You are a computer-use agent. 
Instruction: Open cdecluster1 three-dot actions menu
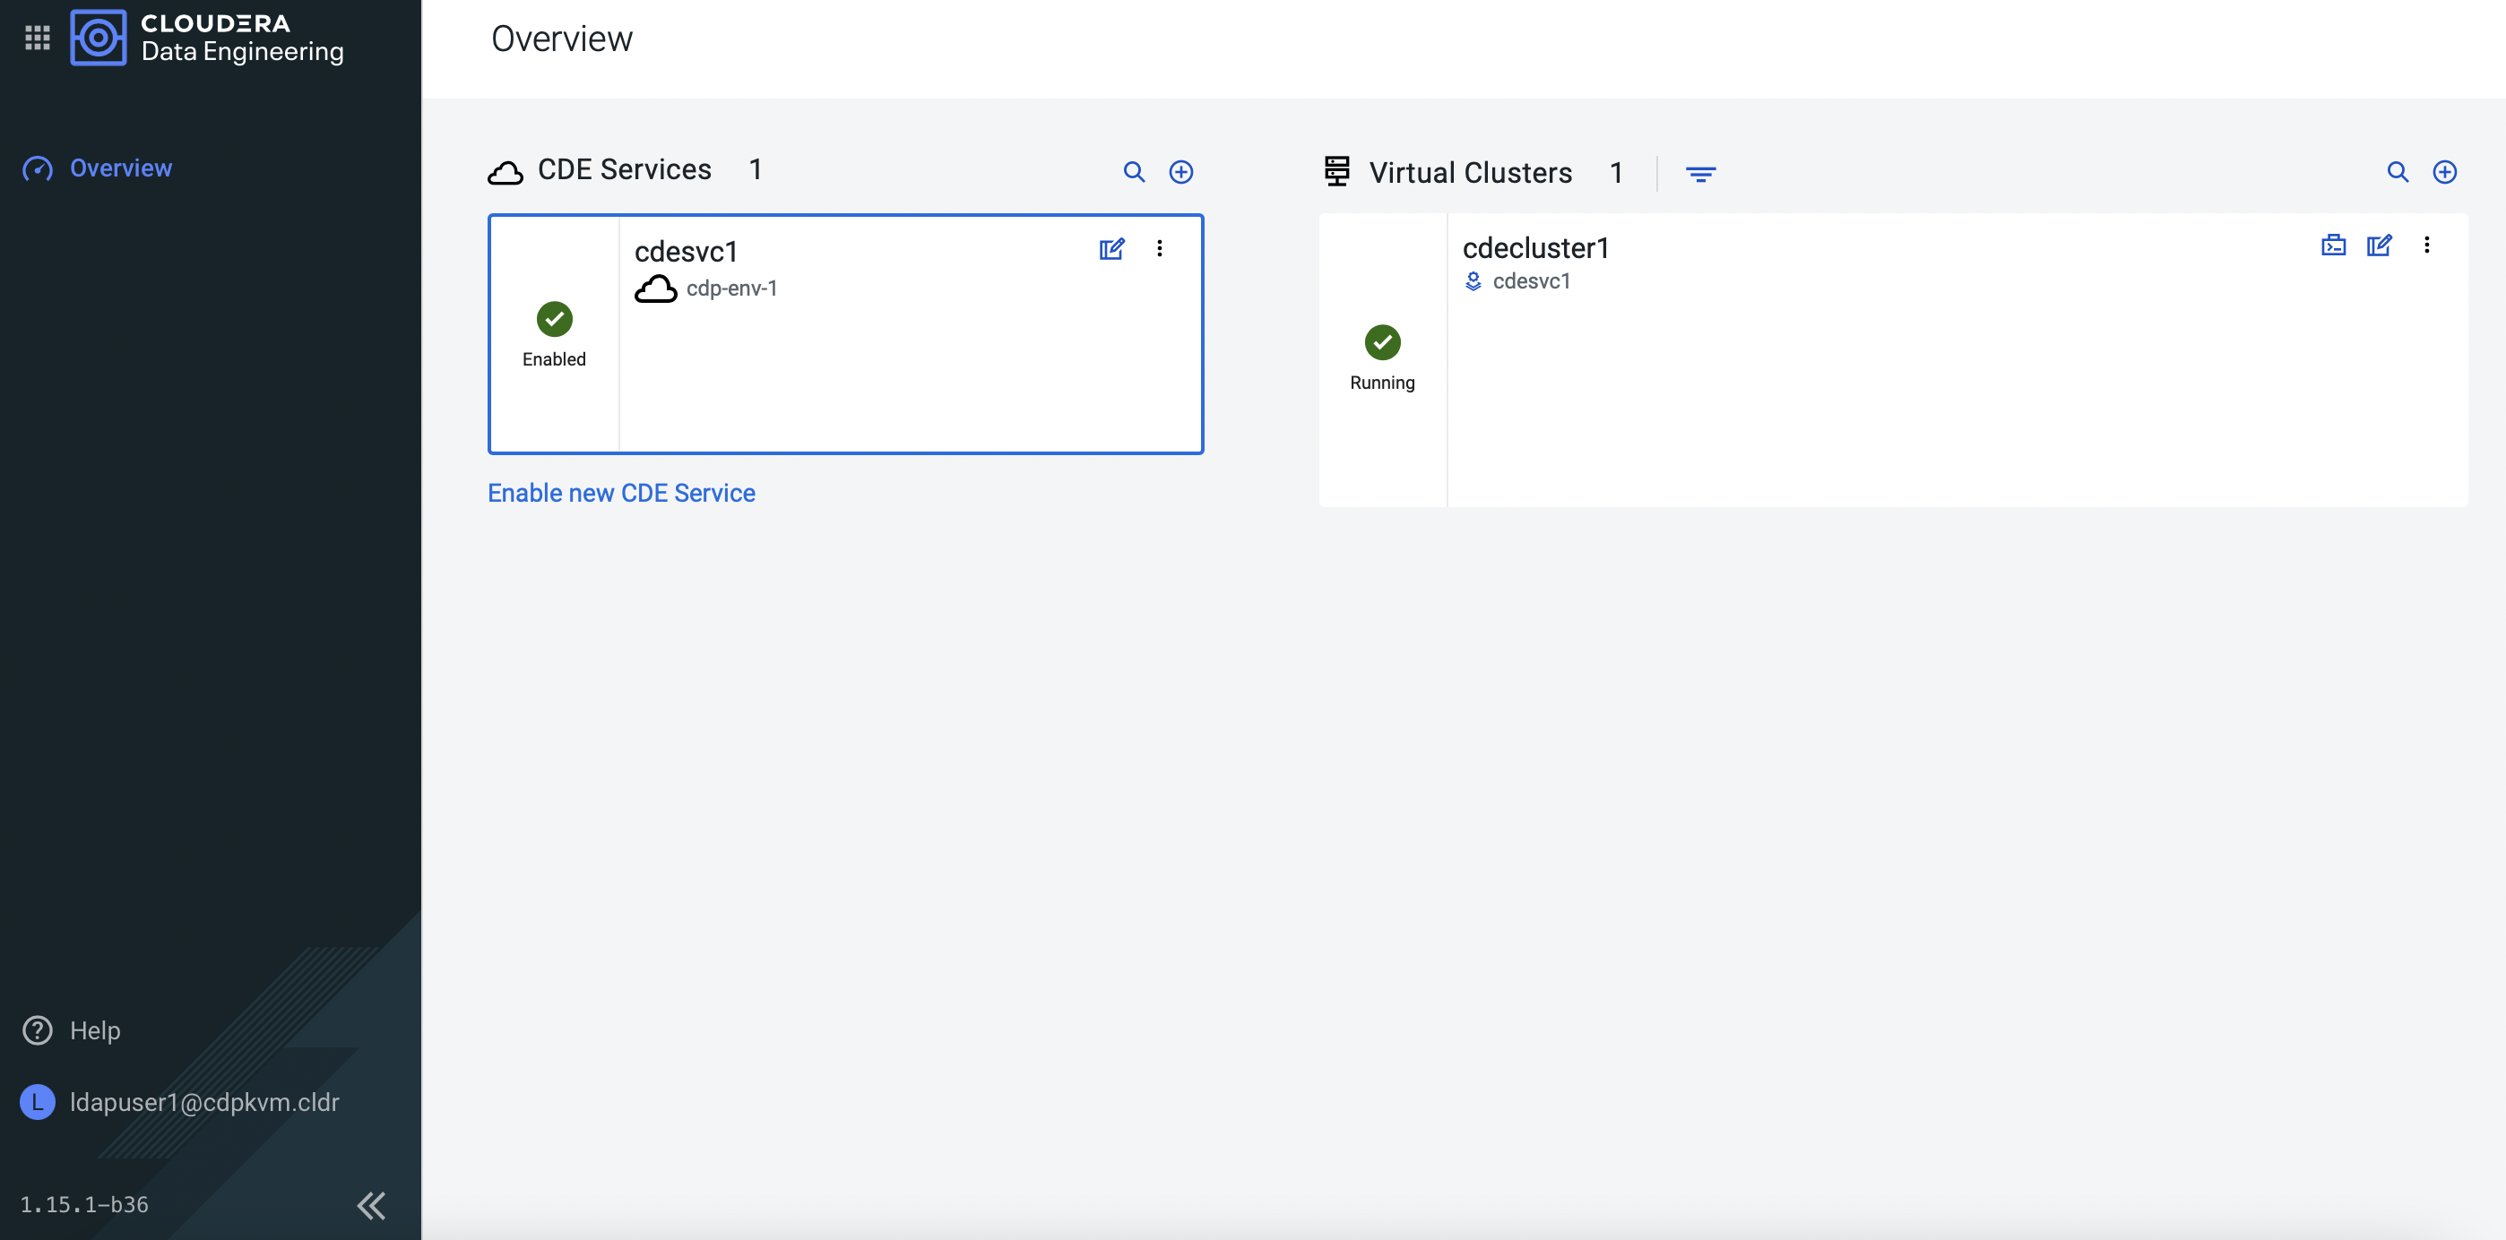click(2426, 245)
